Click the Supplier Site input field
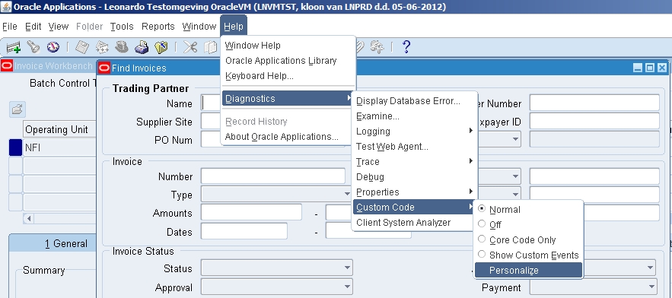Image resolution: width=672 pixels, height=298 pixels. 211,122
